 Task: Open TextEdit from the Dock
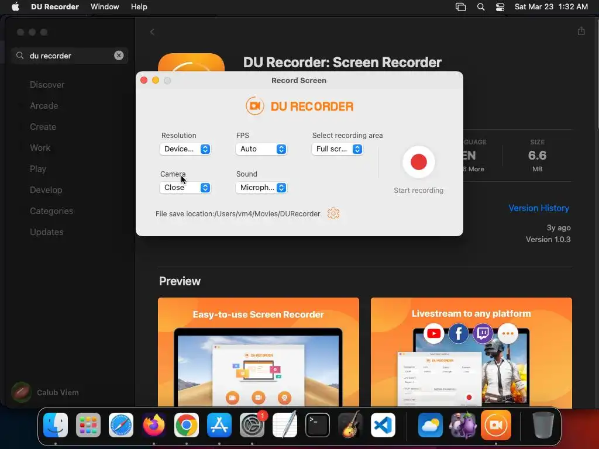(x=285, y=425)
